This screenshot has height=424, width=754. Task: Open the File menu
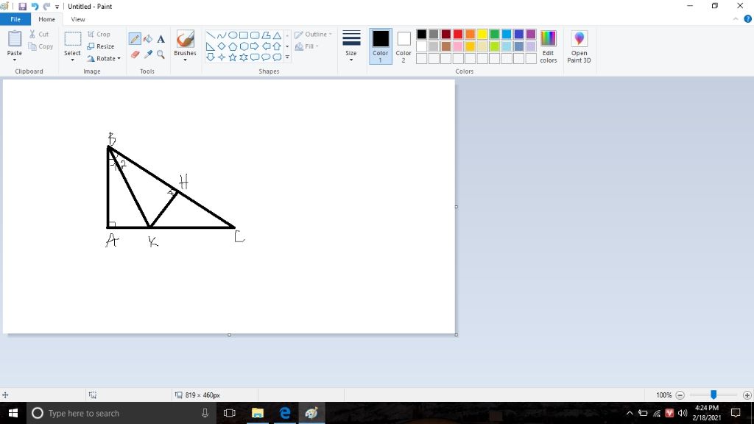coord(15,19)
